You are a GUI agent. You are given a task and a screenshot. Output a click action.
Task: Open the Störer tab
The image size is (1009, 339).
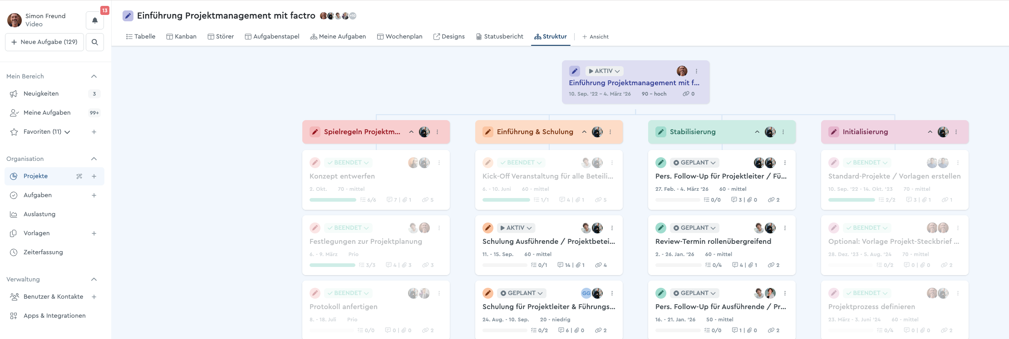pos(221,37)
